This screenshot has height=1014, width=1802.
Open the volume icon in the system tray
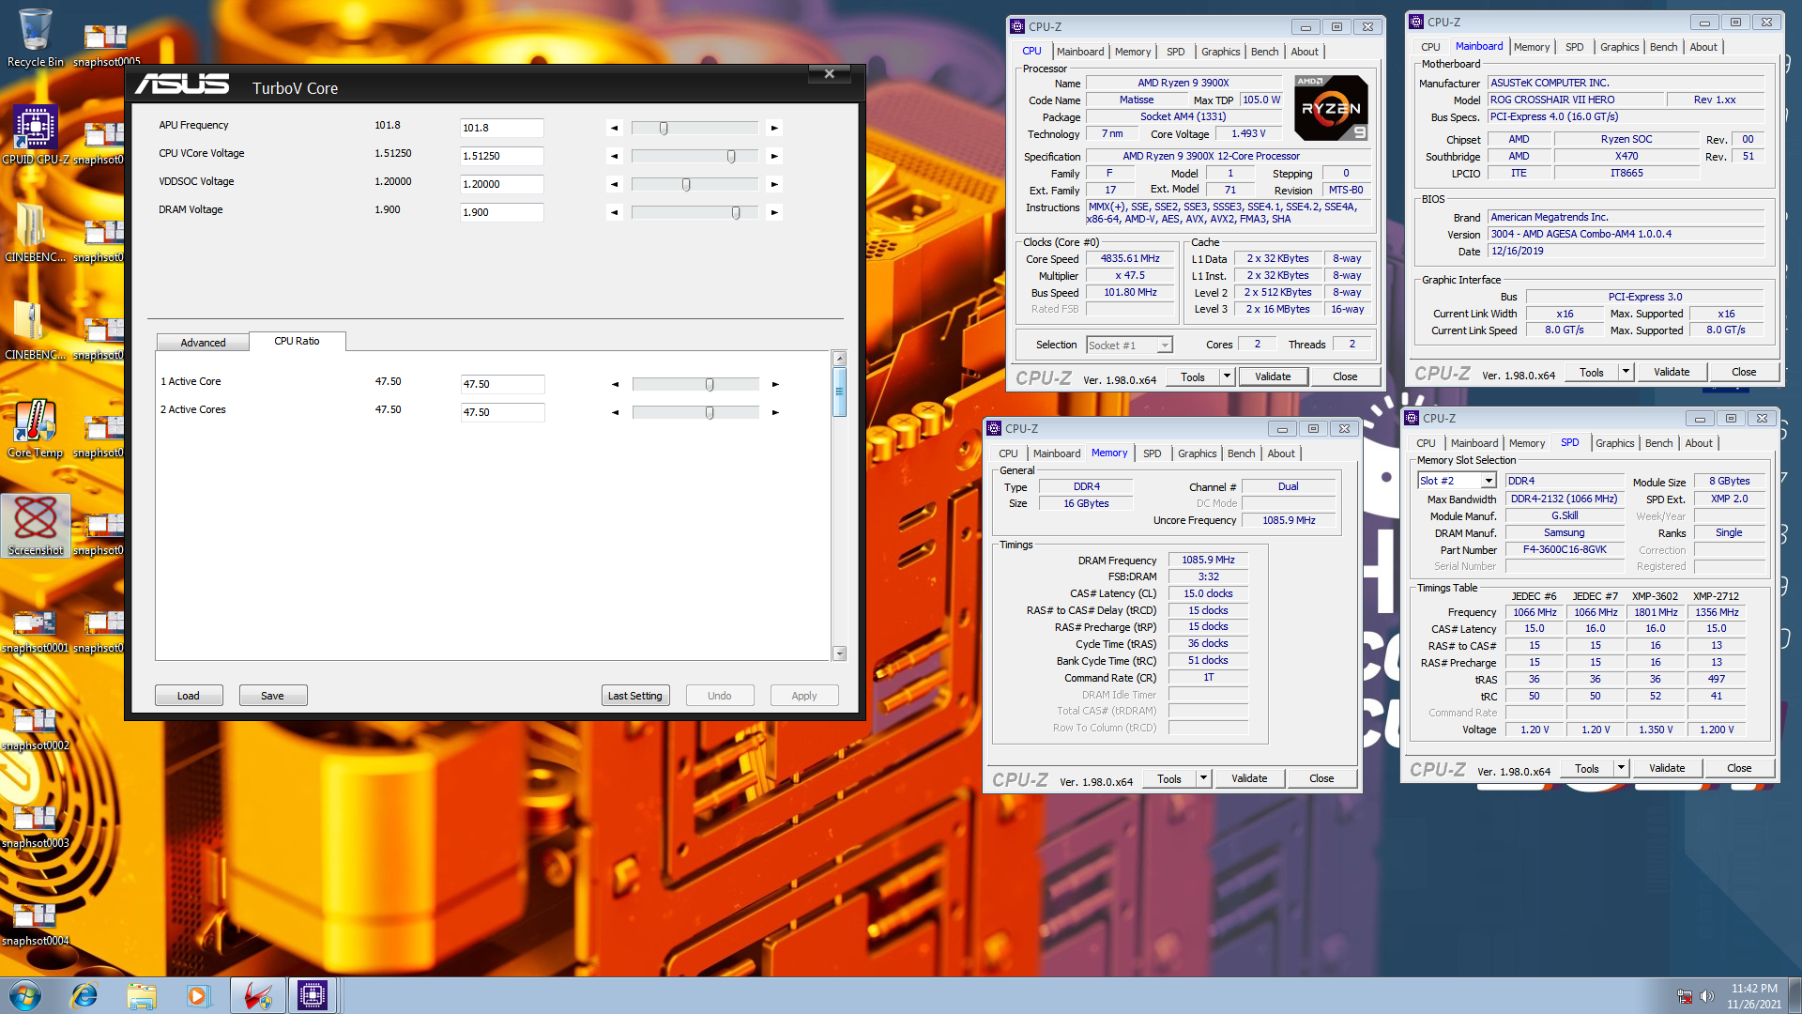[x=1707, y=996]
